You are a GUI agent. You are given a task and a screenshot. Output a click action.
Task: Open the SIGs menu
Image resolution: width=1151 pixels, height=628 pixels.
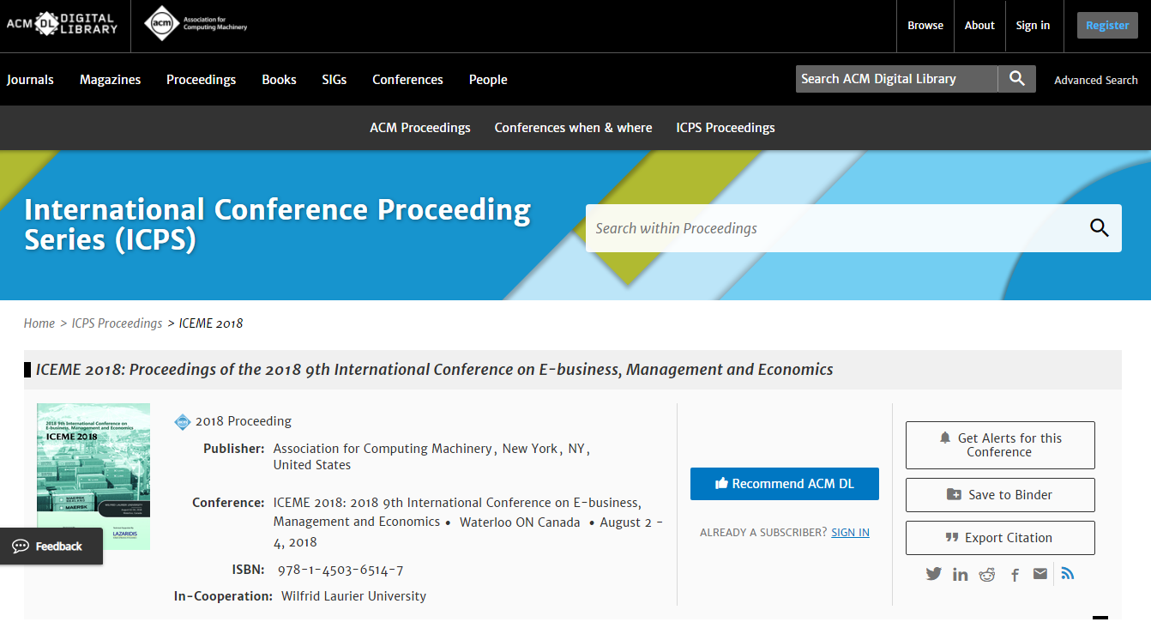334,80
